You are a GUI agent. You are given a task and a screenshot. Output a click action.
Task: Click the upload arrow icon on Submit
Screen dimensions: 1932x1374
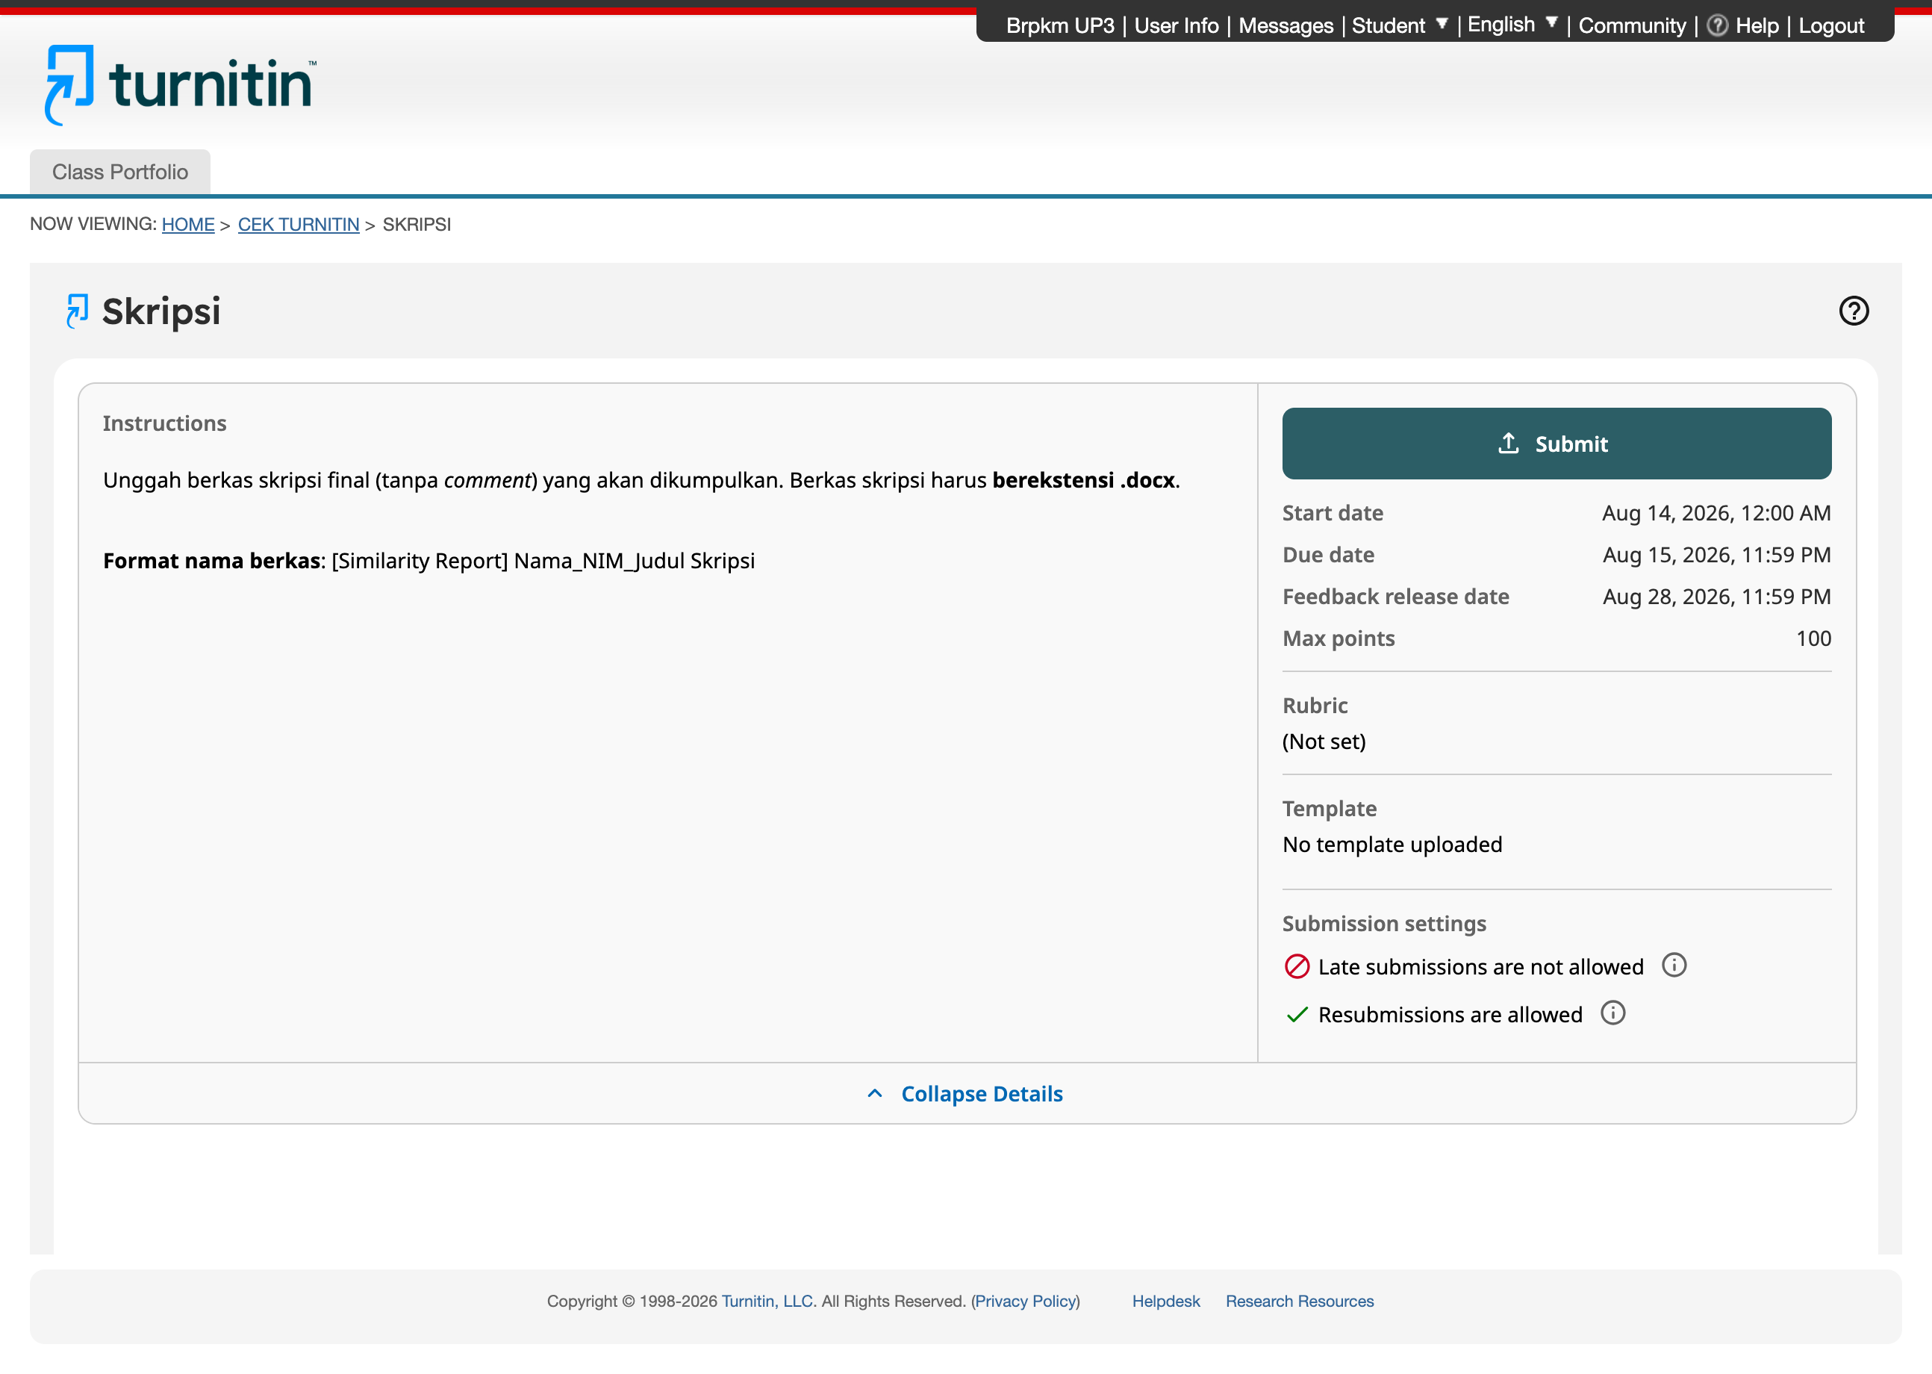[1508, 443]
